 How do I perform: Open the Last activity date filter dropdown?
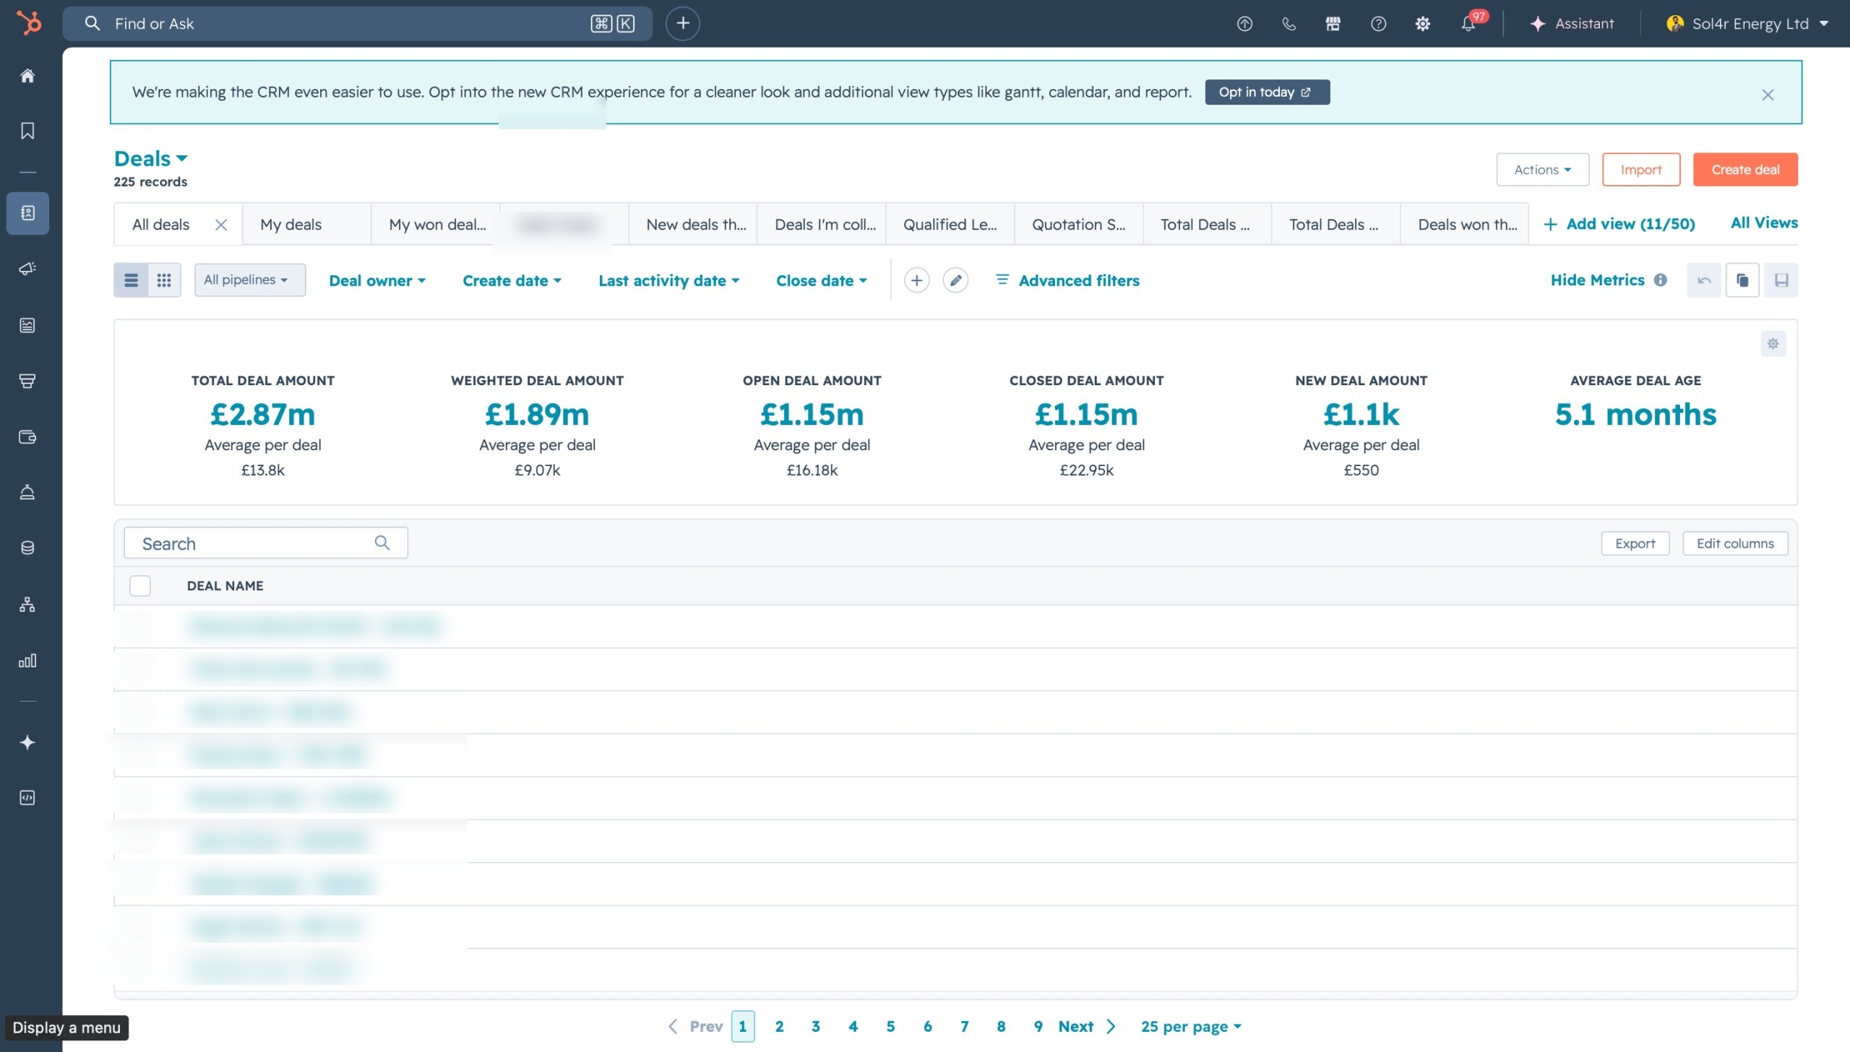tap(668, 280)
